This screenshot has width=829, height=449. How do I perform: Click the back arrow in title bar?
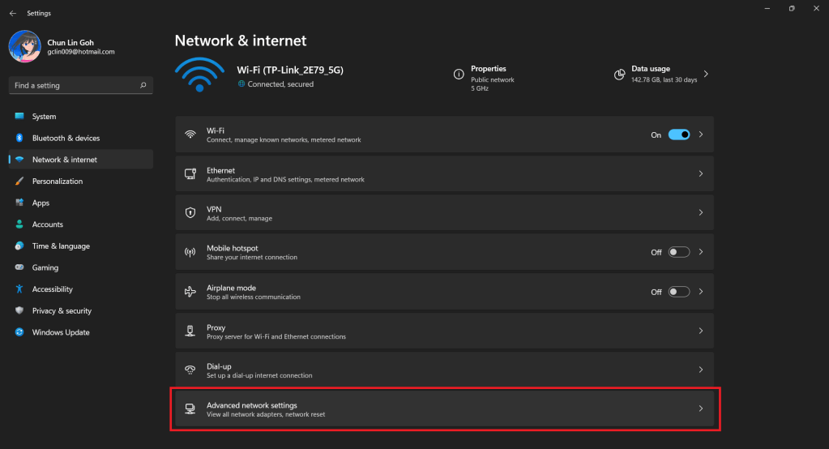[12, 13]
